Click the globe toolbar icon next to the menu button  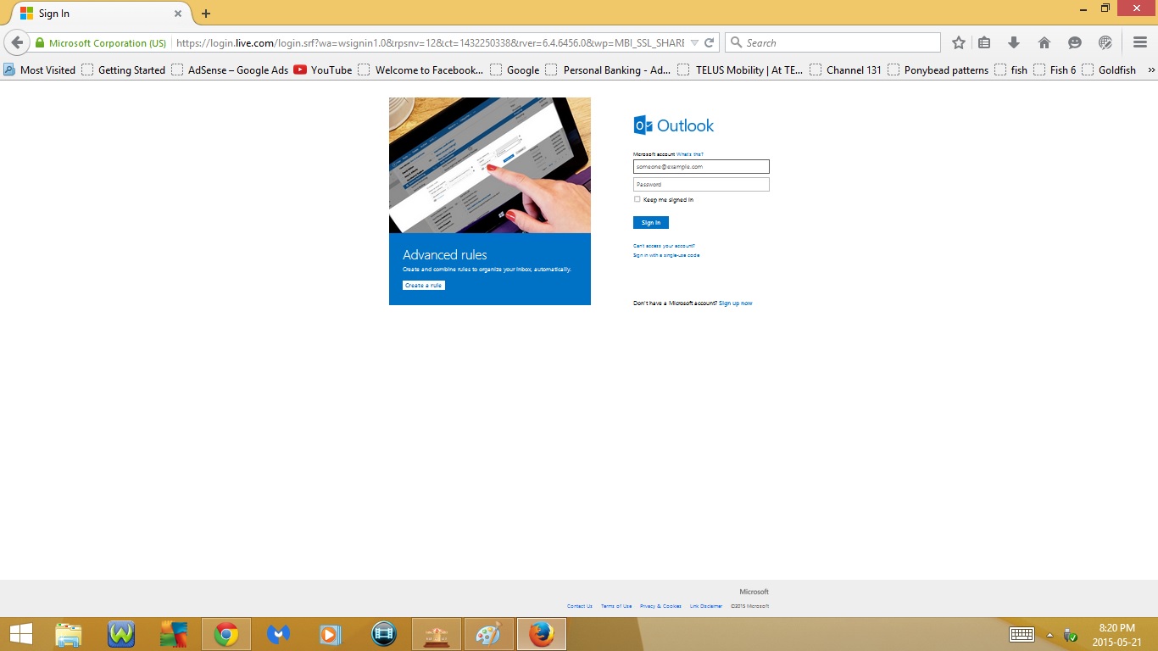(1105, 42)
